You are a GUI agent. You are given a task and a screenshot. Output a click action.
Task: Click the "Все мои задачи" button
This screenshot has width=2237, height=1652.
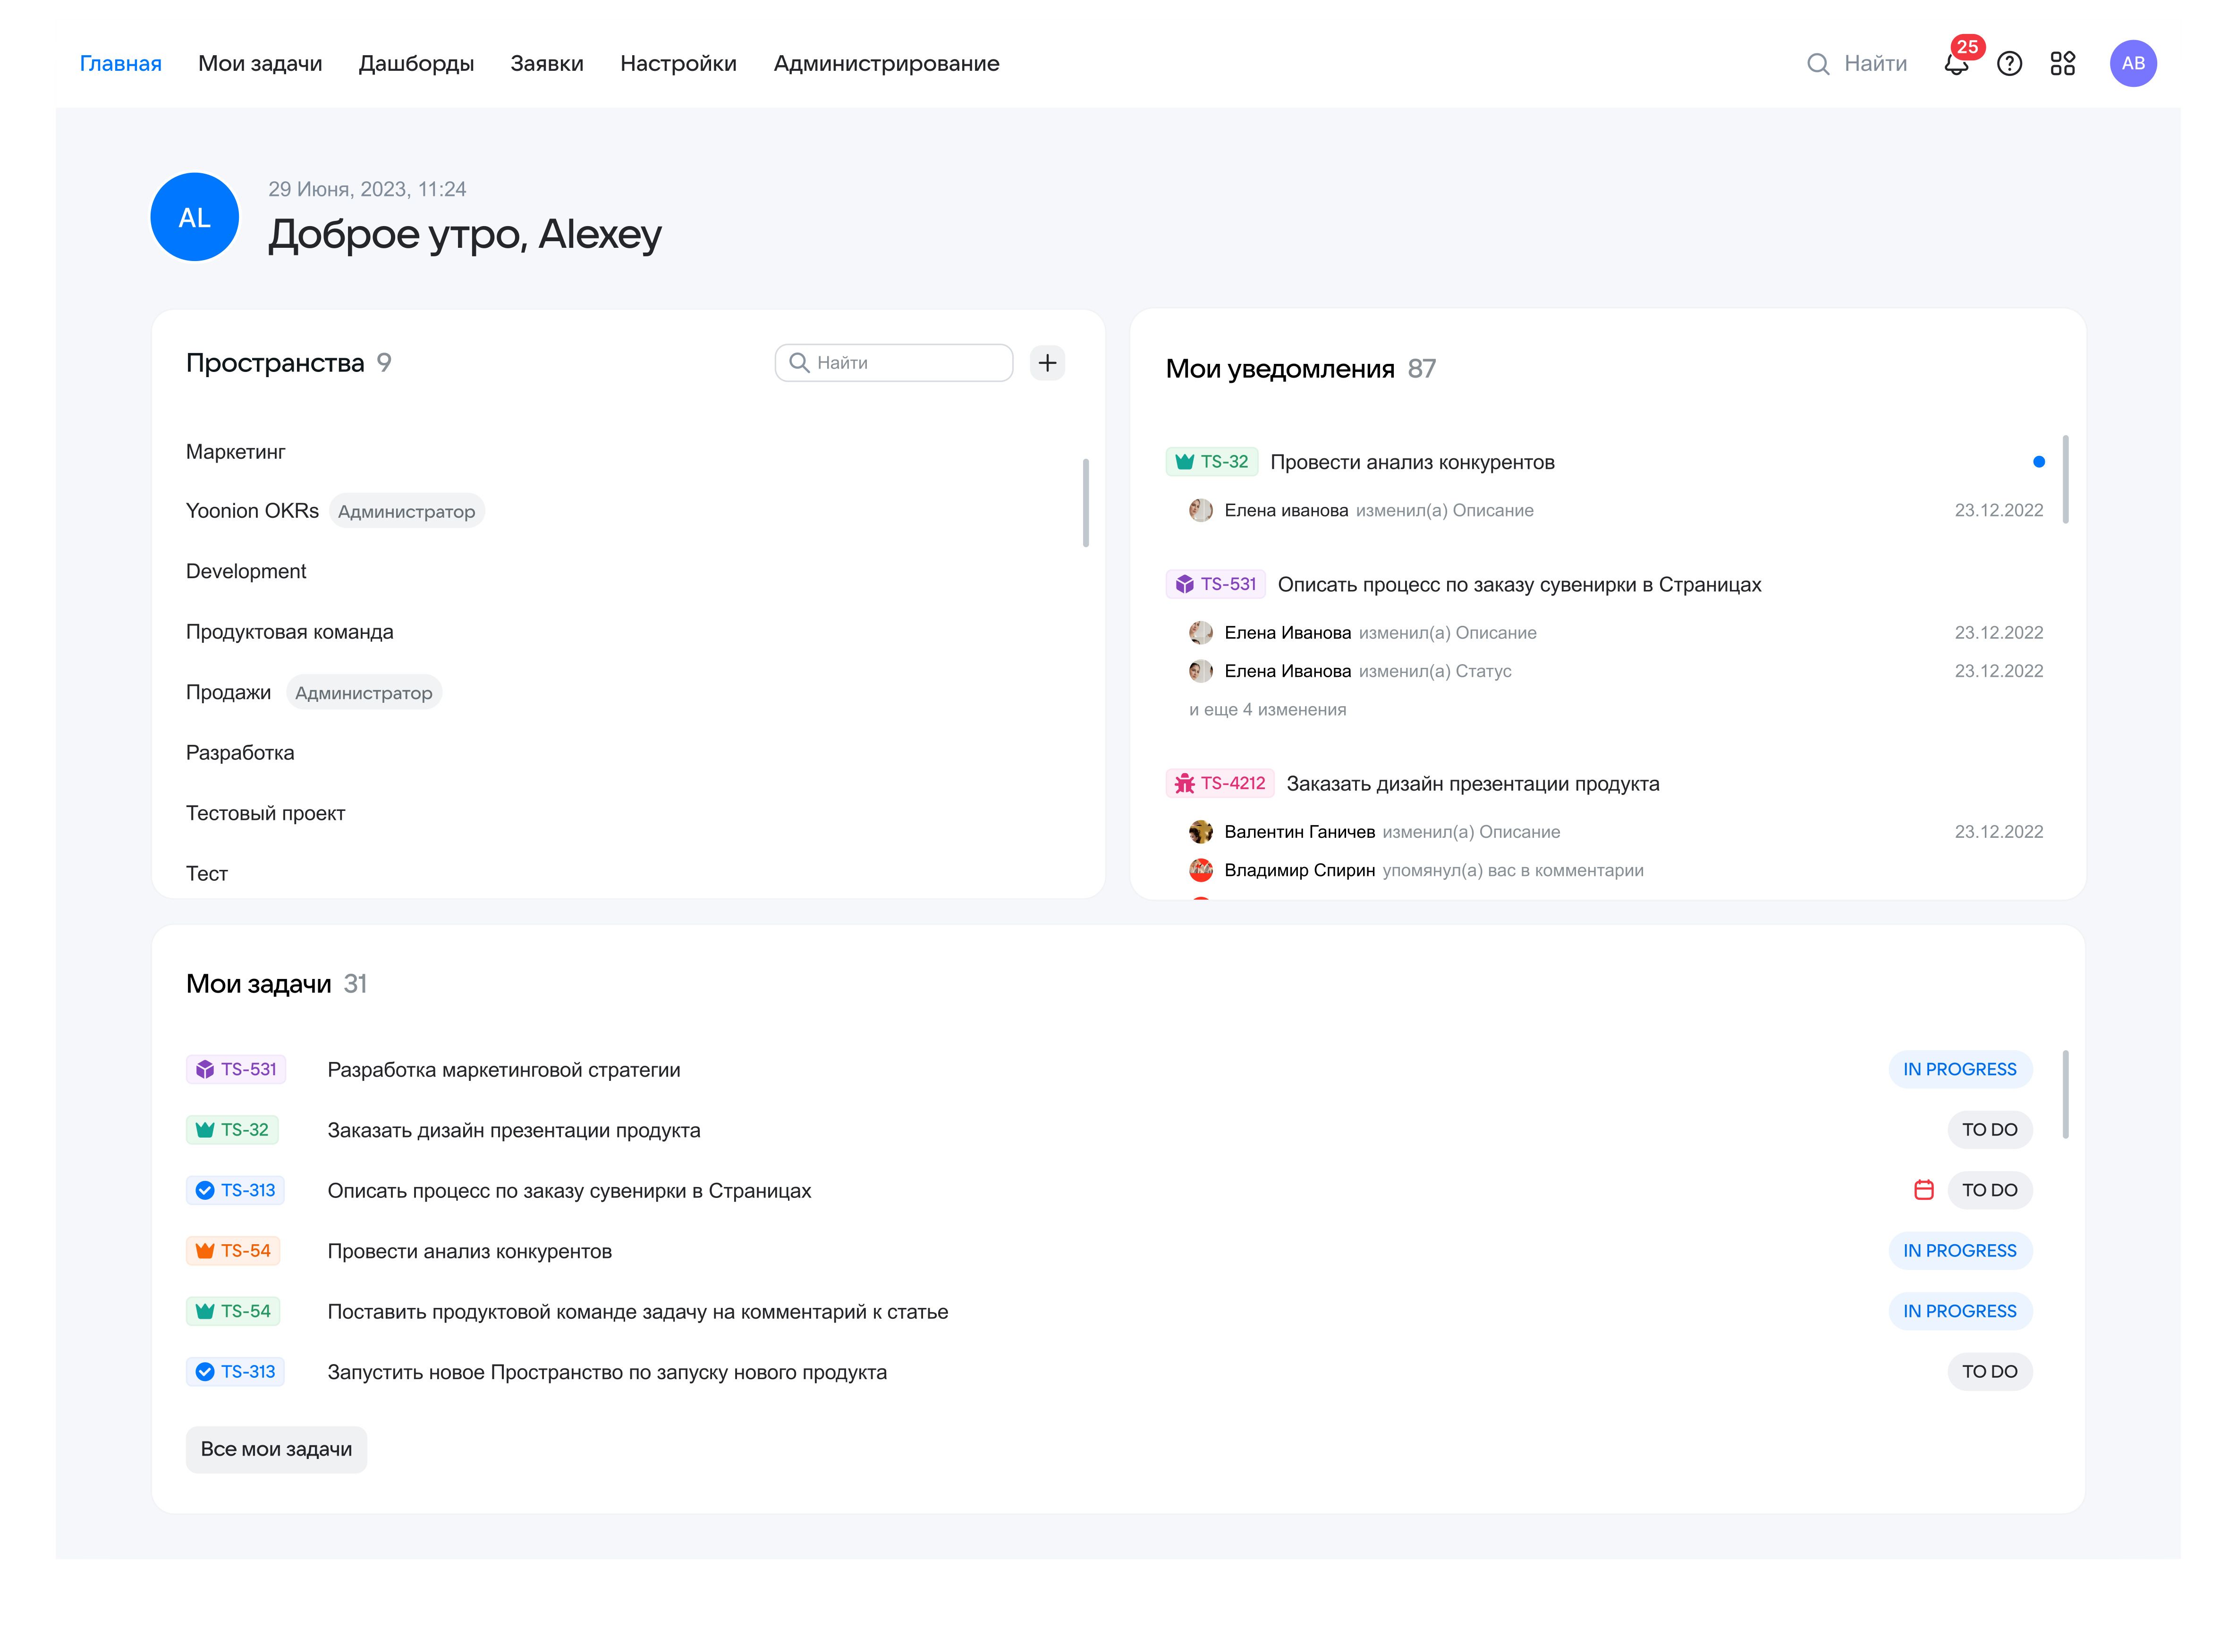[276, 1449]
